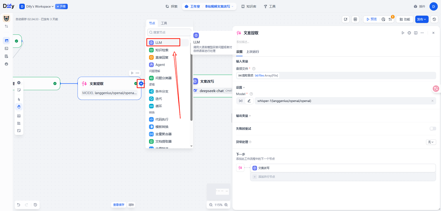Open the 上次运行 tab
This screenshot has width=441, height=211.
click(253, 52)
